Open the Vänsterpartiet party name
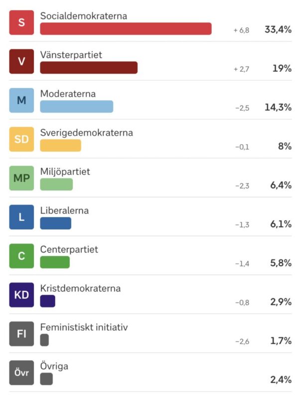Viewport: 306px width, 399px height. 71,55
